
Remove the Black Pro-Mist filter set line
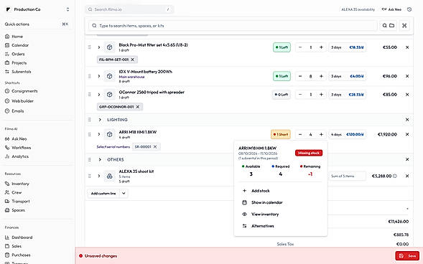tap(407, 47)
